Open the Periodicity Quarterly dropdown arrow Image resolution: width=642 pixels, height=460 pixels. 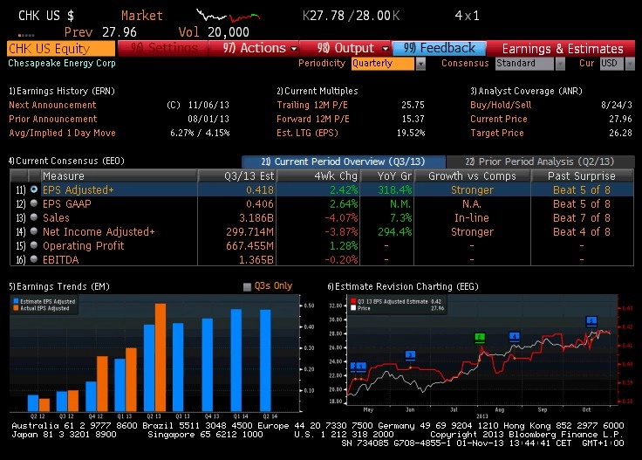pyautogui.click(x=420, y=64)
